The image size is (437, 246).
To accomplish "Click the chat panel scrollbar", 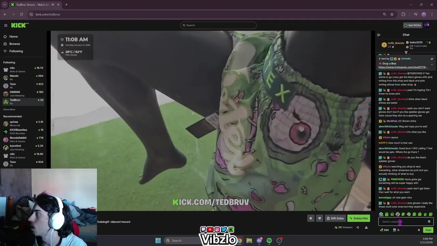I will click(436, 185).
